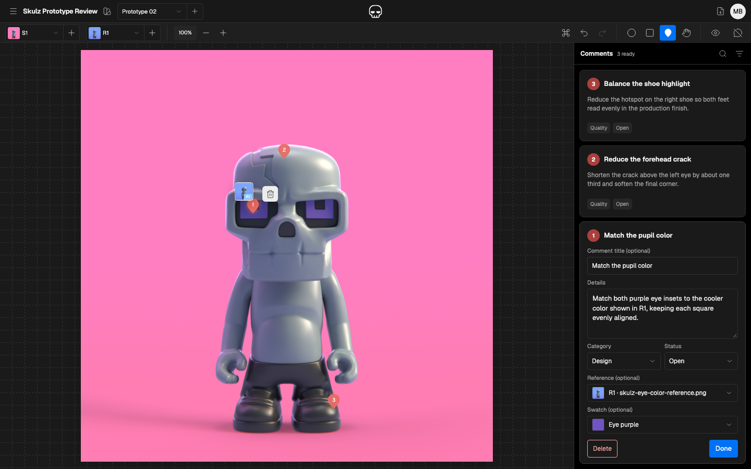Open the Reduce the forehead crack comment
The image size is (751, 469).
(x=662, y=181)
